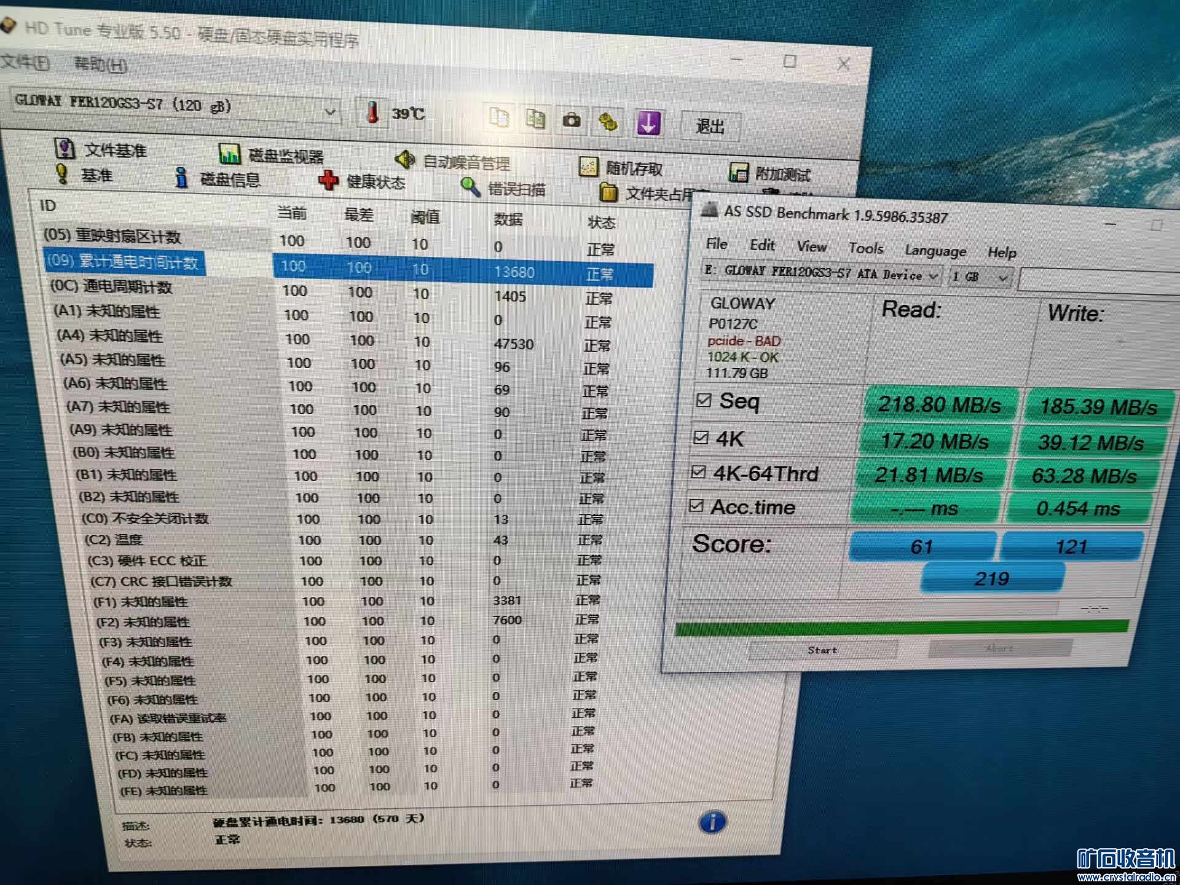Toggle the 4K-64Thrd checkbox

point(698,472)
